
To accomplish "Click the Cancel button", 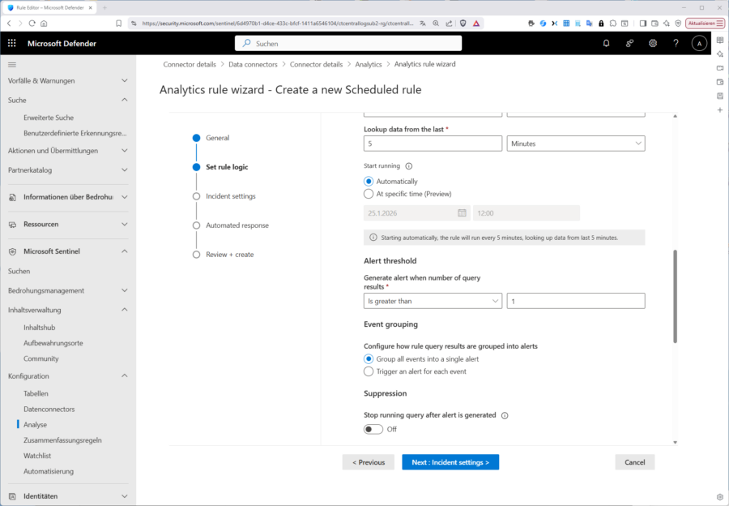I will point(634,462).
